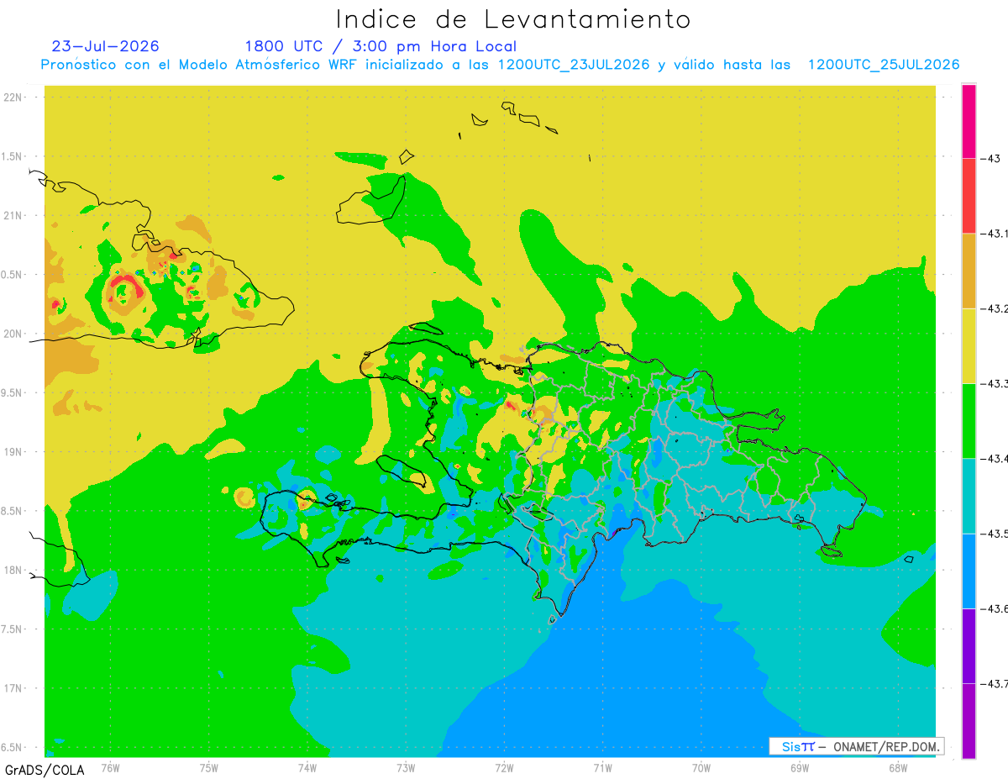Click the "Pronóstico con el Modelo Atmósferico WRF" line
Screen dimensions: 1008x779
click(500, 65)
